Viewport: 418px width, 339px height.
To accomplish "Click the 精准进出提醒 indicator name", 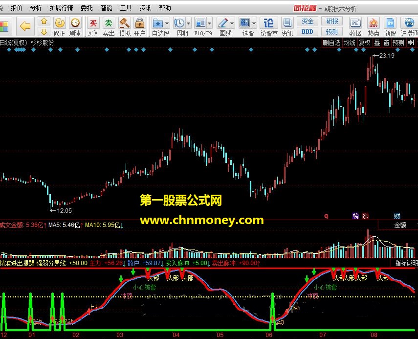I will pyautogui.click(x=17, y=263).
